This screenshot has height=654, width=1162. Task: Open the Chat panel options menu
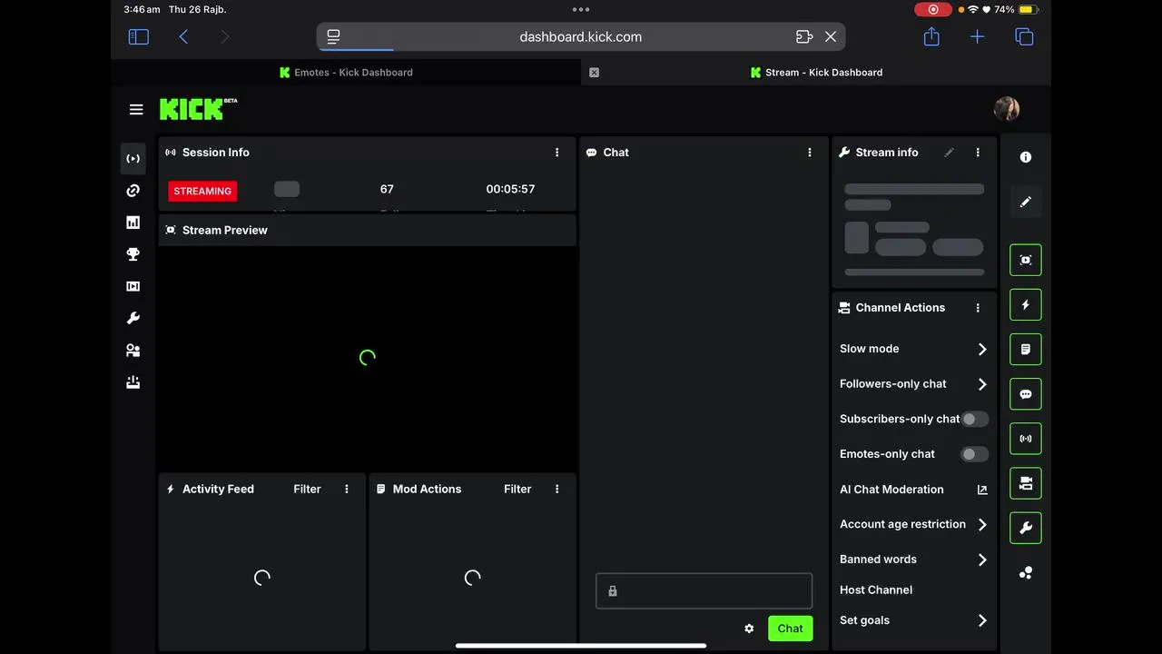(x=810, y=153)
